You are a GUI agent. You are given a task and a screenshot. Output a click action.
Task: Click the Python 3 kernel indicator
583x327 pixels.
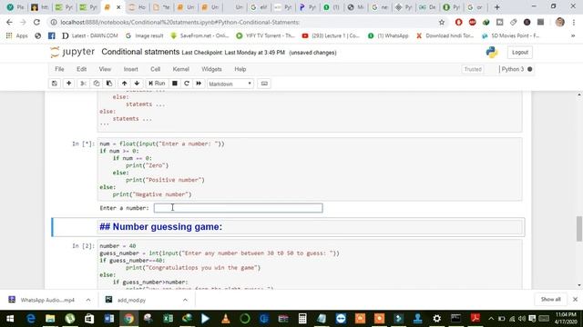pyautogui.click(x=517, y=69)
